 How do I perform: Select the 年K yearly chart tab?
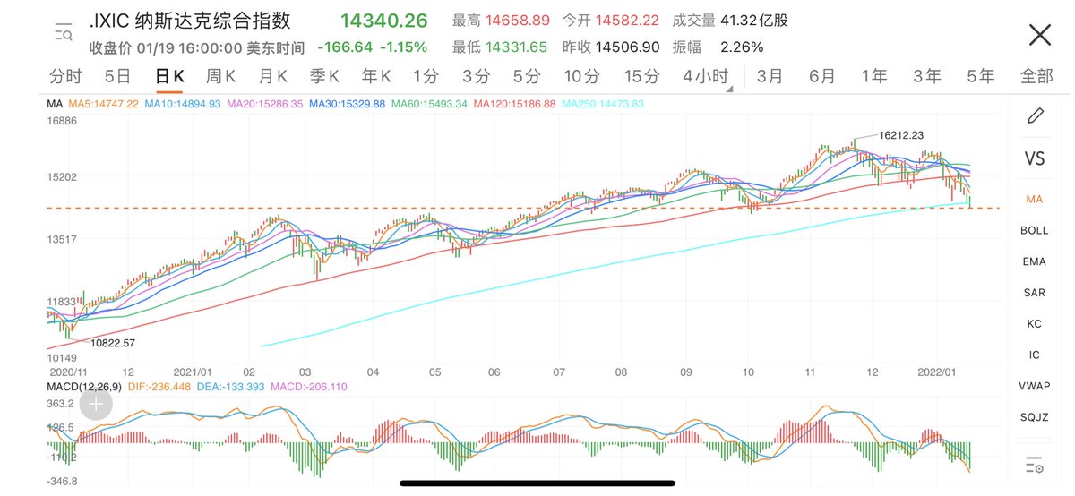[x=376, y=76]
